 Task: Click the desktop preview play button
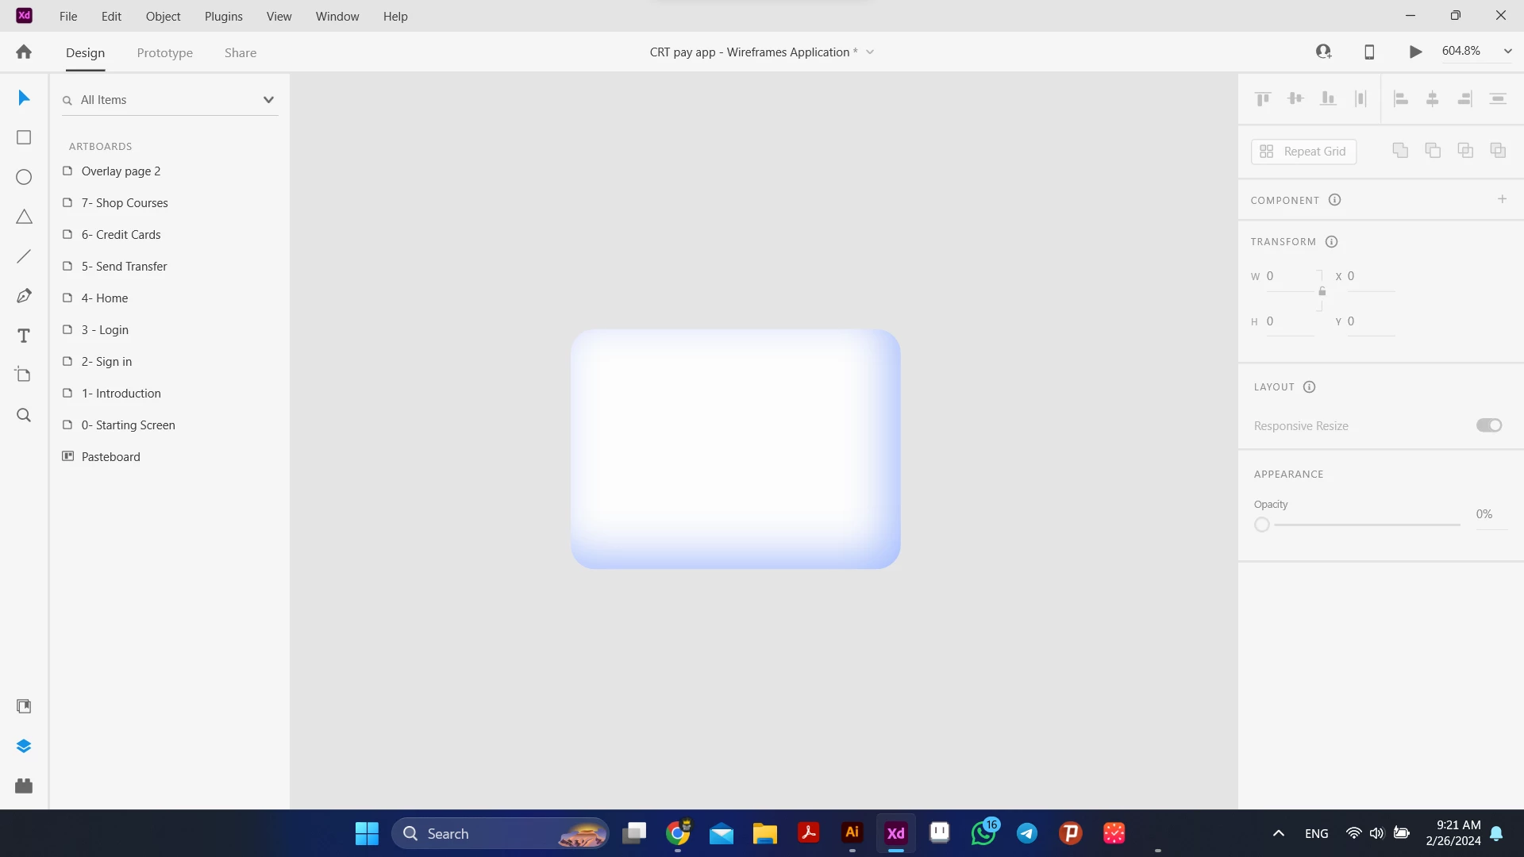click(x=1415, y=52)
